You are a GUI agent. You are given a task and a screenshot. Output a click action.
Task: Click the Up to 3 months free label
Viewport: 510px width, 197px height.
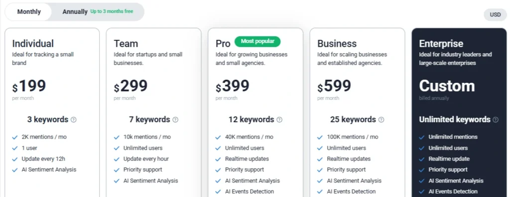coord(112,11)
